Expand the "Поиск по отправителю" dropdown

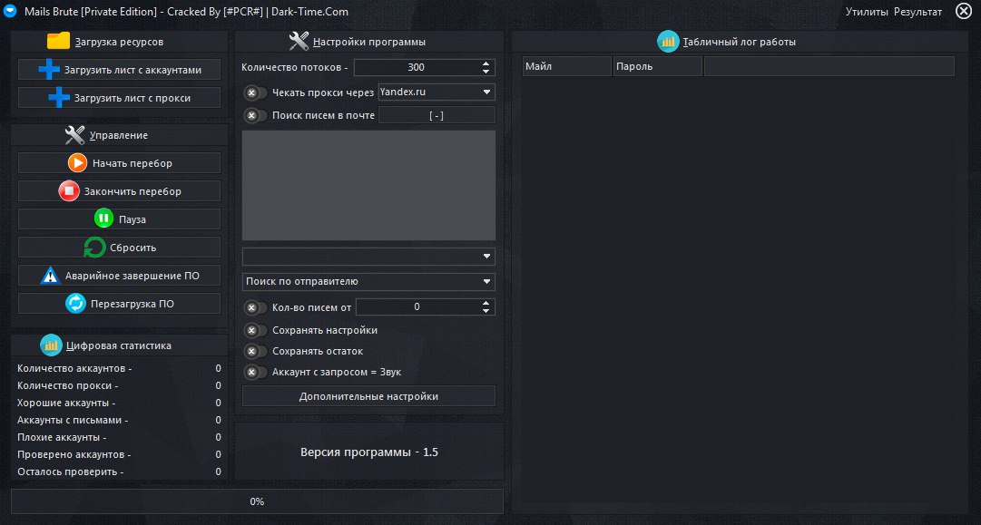click(x=368, y=281)
